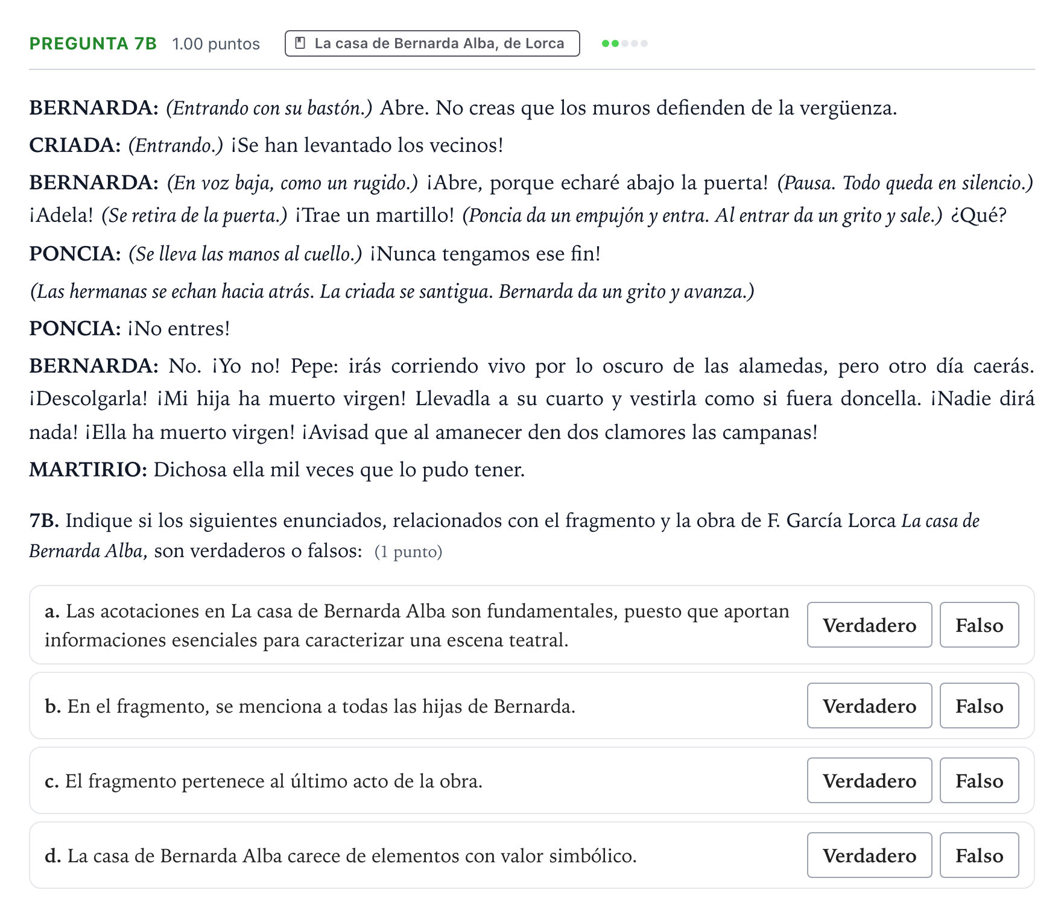This screenshot has height=919, width=1064.
Task: Click Bernarda's speech mentioning Pepe
Action: (x=532, y=399)
